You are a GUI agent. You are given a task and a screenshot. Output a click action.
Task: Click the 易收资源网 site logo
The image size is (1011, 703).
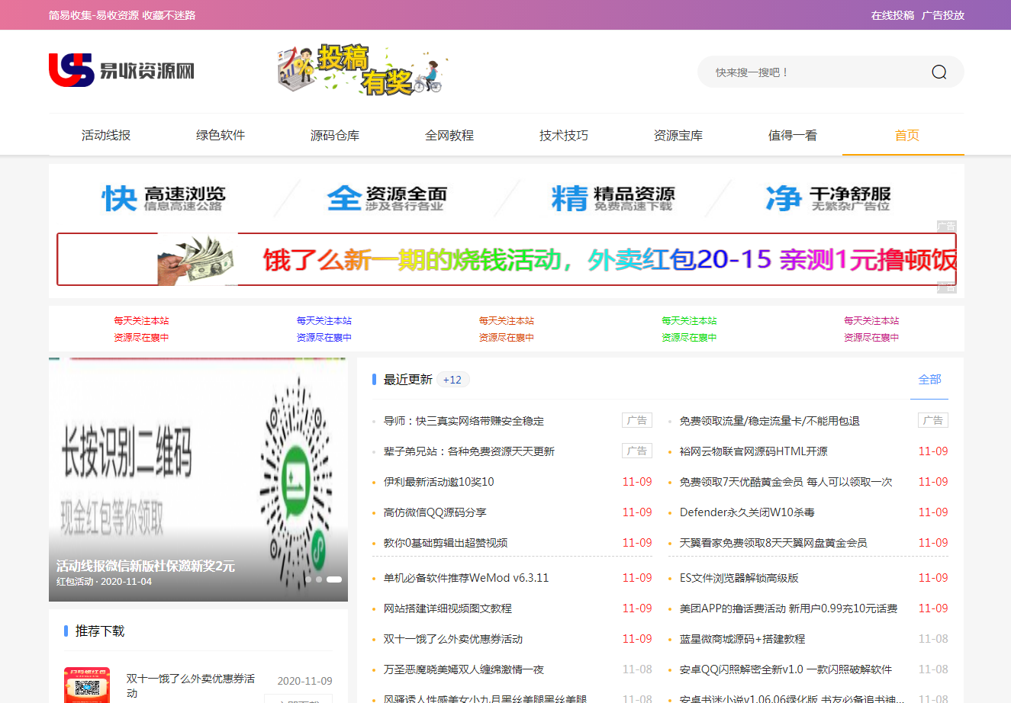(x=122, y=71)
